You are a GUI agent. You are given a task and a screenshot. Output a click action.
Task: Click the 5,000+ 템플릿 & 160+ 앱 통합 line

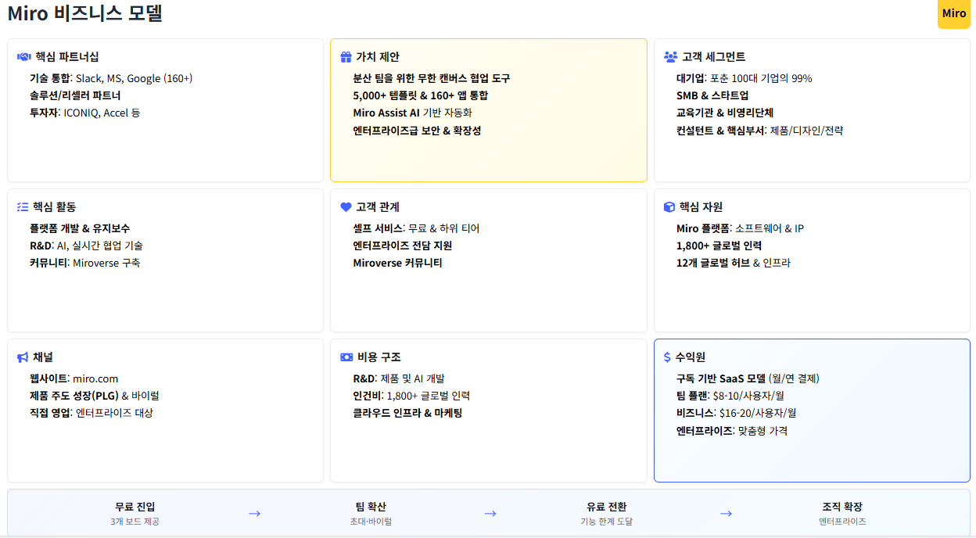[x=421, y=95]
